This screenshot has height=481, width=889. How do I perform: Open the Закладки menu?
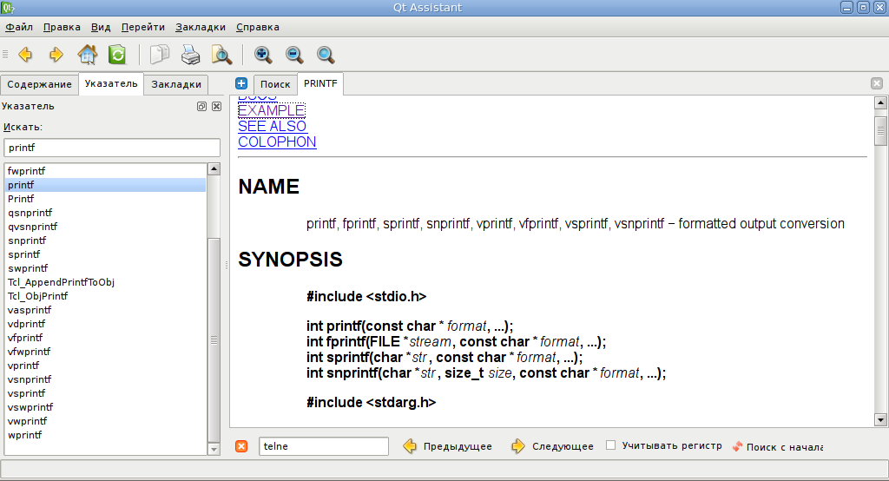[201, 27]
